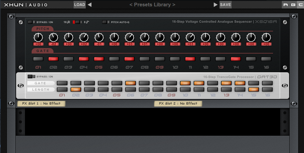Image resolution: width=304 pixels, height=153 pixels.
Task: Enable sequencer gate step 16
Action: [266, 59]
